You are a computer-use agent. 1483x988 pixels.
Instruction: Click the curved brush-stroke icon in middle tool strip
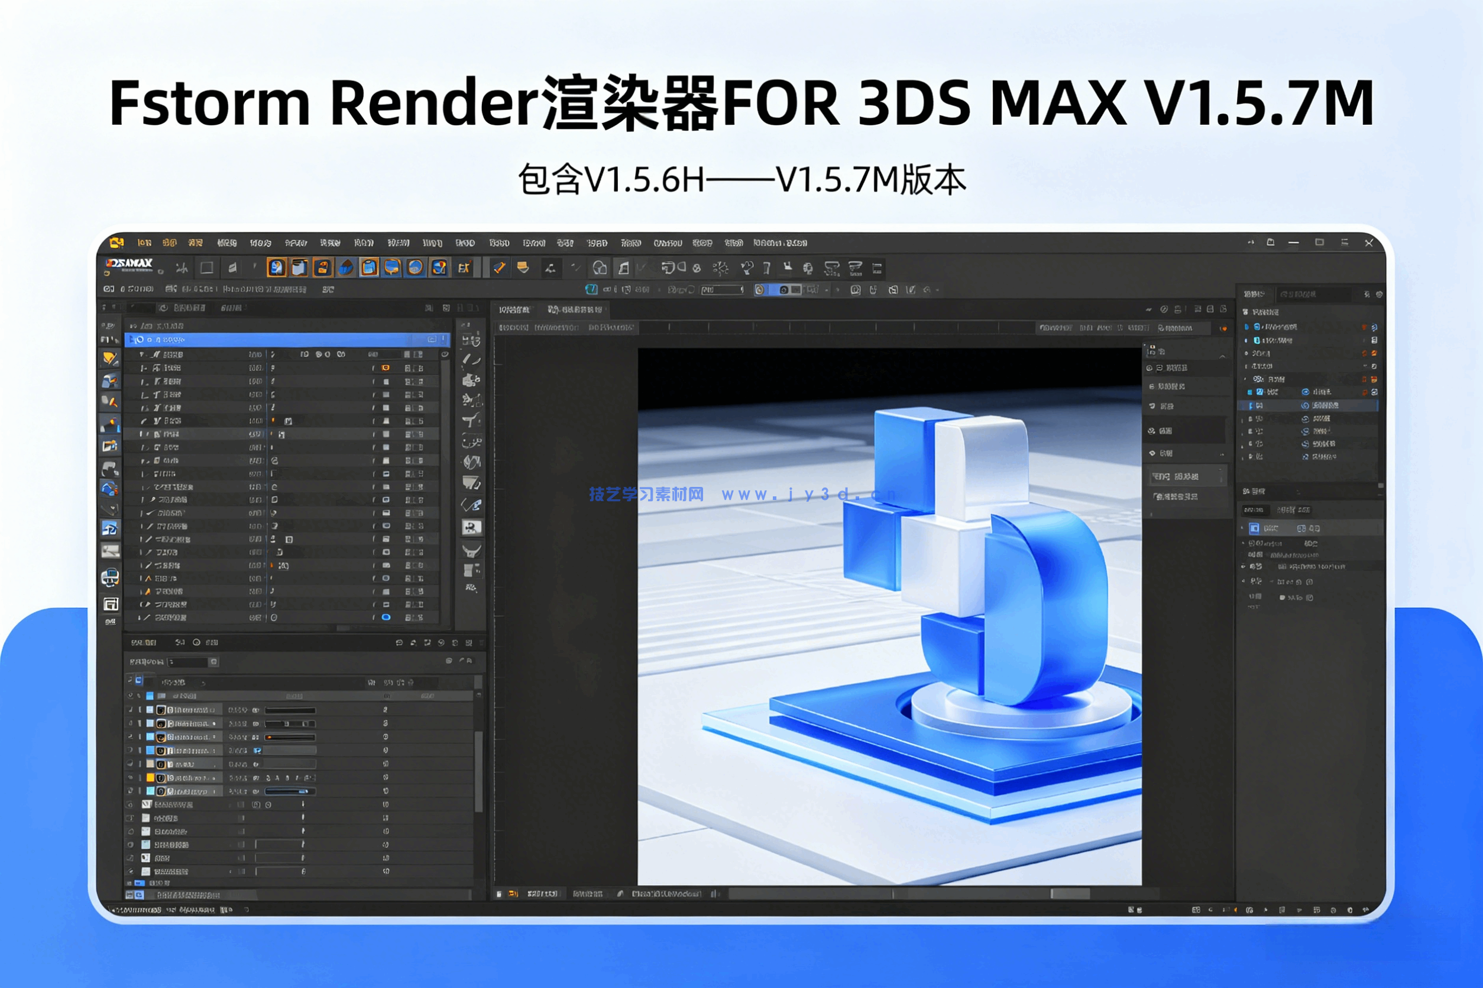471,360
